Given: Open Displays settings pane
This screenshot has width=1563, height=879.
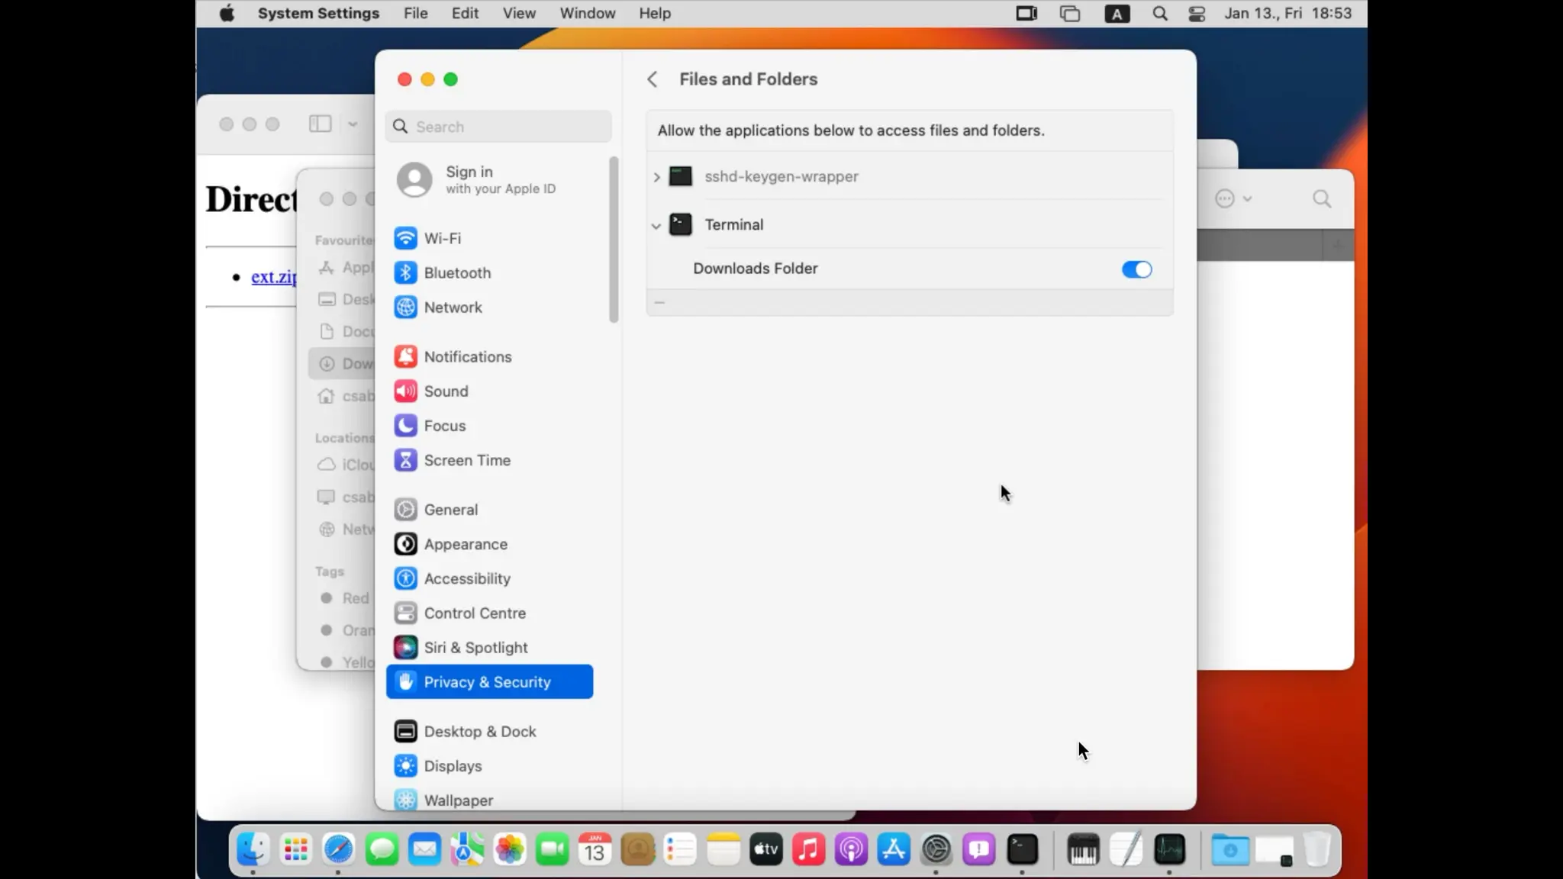Looking at the screenshot, I should tap(452, 765).
